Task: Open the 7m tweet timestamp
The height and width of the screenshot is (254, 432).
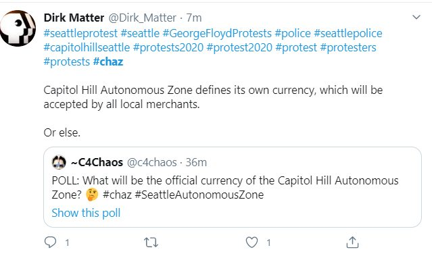Action: (x=194, y=18)
